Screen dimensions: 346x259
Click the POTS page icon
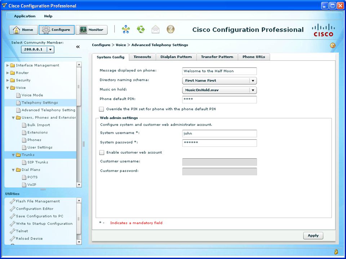tap(24, 177)
